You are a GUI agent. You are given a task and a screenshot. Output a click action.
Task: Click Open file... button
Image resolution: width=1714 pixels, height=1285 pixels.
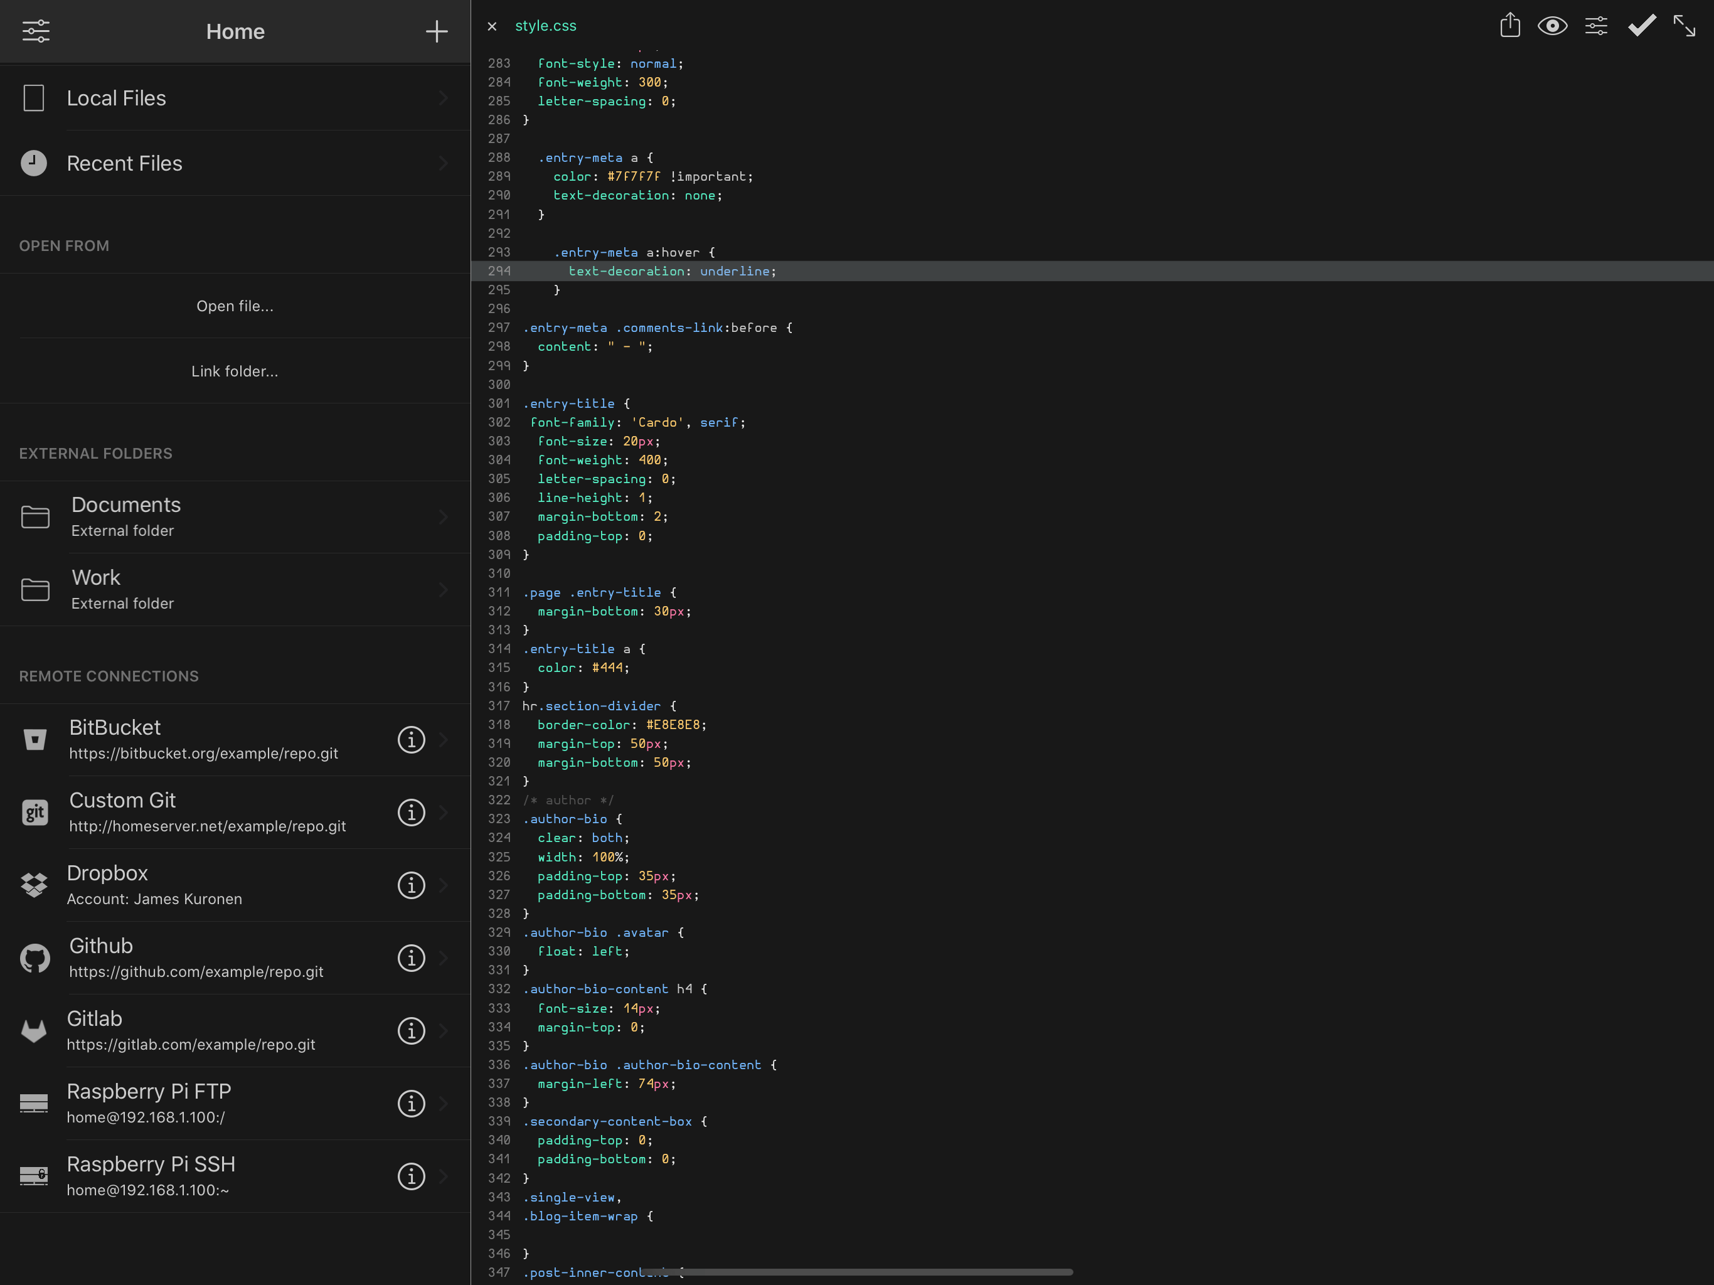click(x=235, y=306)
